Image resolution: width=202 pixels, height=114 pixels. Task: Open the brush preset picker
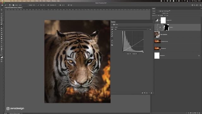point(10,5)
